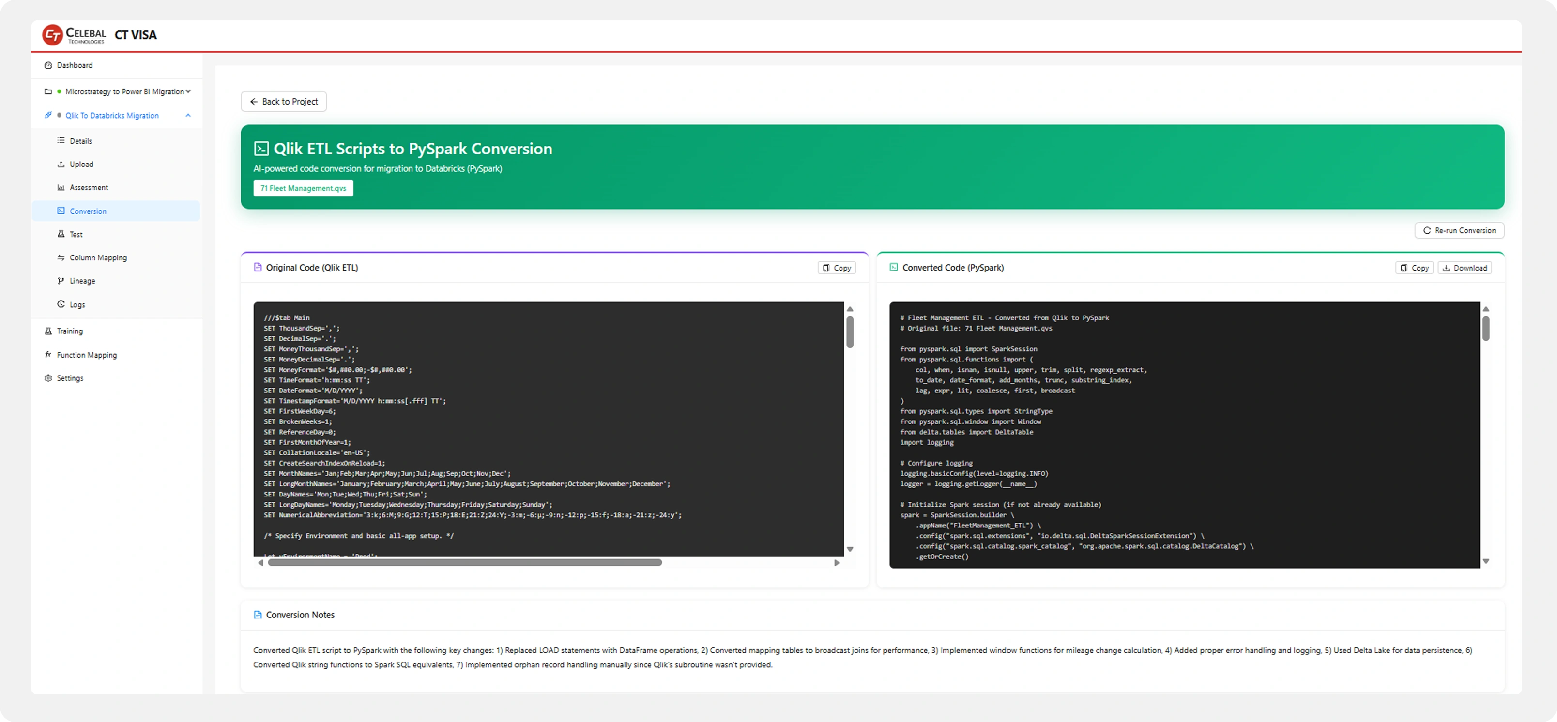Screen dimensions: 1557x722
Task: Click the Original Code document icon
Action: coord(258,267)
